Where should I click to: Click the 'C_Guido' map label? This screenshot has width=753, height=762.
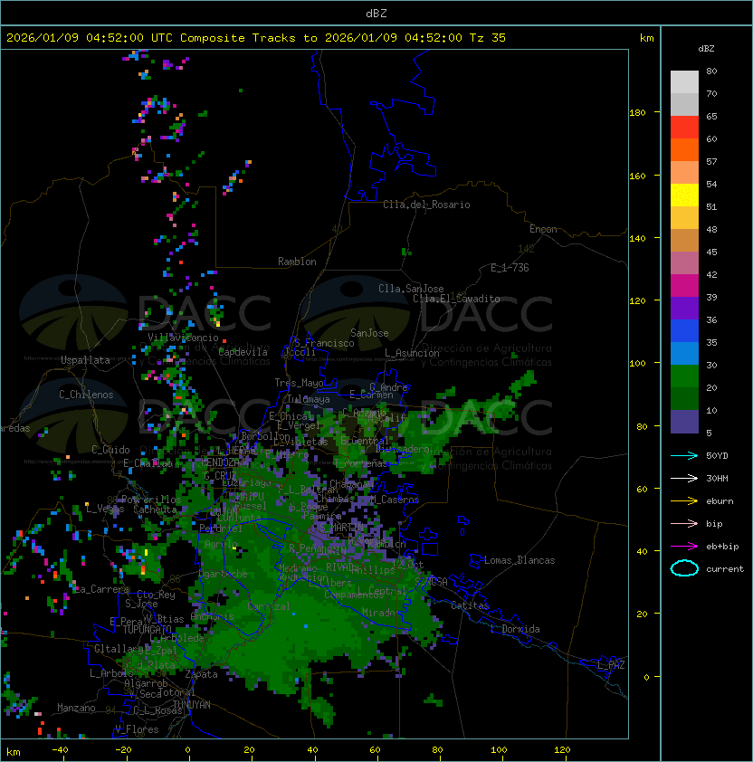(x=110, y=450)
